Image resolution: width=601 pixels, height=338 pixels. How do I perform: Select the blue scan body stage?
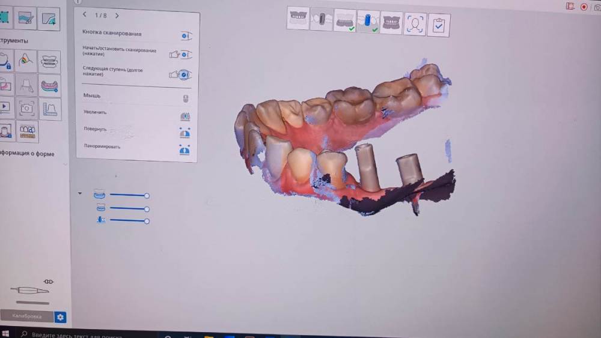(368, 22)
